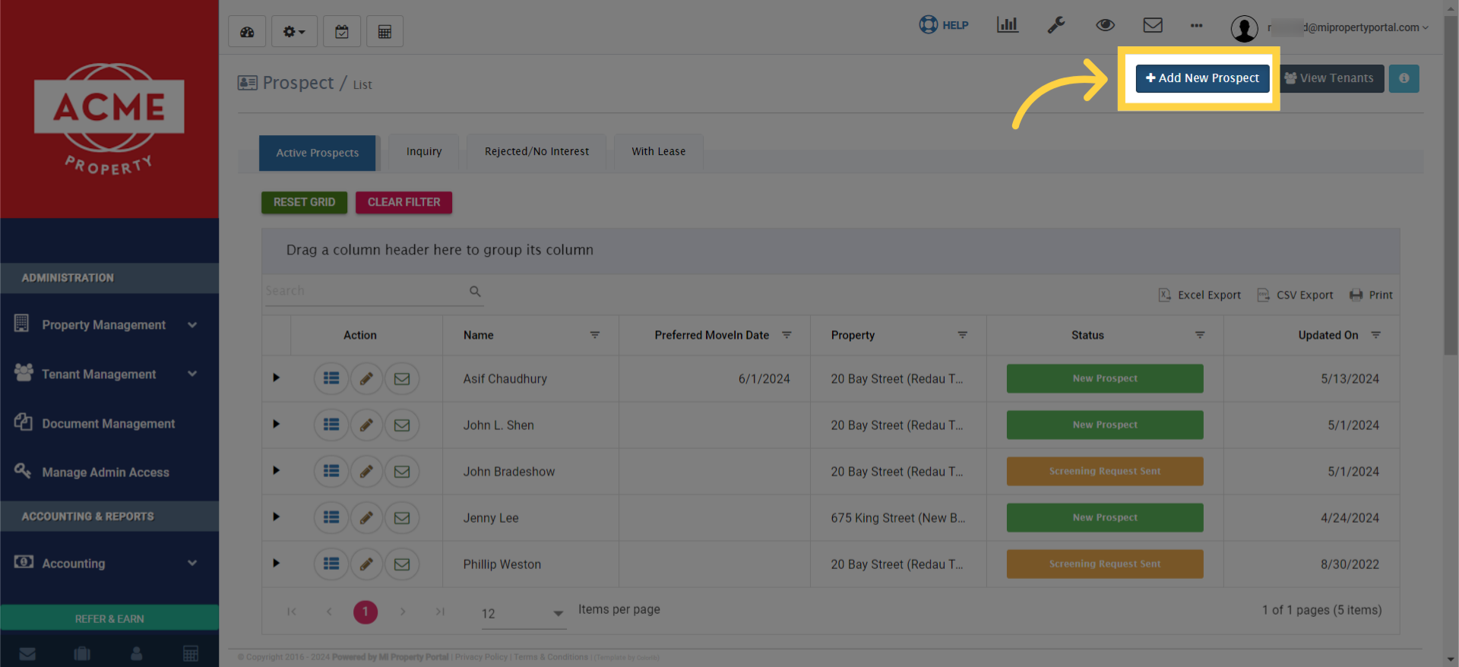Edit John L. Shen with the pencil icon
Screen dimensions: 1459x667
[x=366, y=425]
